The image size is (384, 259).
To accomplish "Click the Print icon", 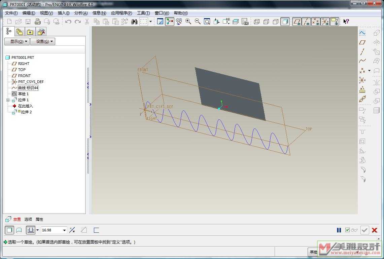I will point(37,22).
